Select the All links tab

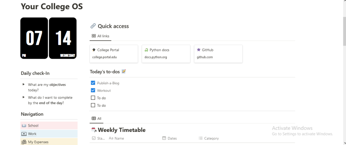point(101,36)
